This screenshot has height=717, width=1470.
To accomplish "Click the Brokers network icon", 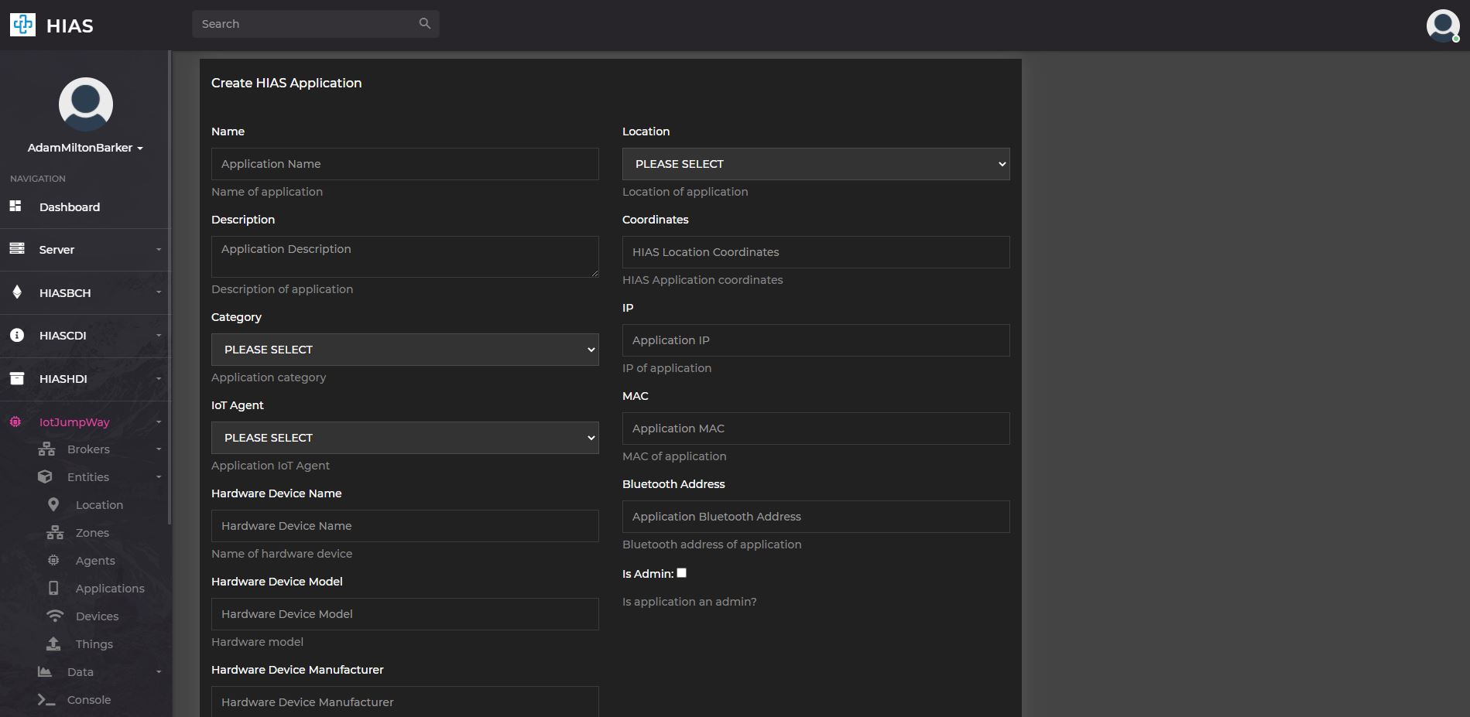I will [46, 449].
